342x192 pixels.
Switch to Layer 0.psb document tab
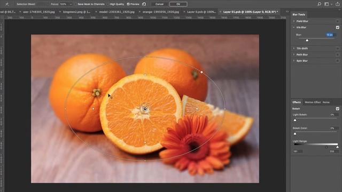coord(201,12)
